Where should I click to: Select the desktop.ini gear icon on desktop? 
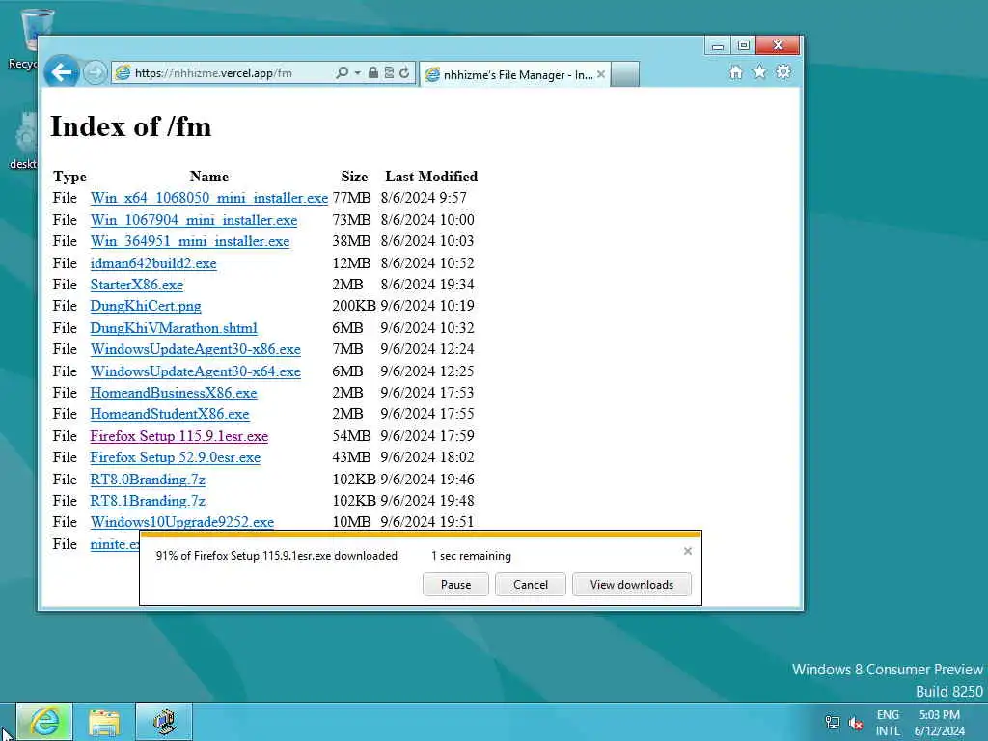tap(24, 140)
